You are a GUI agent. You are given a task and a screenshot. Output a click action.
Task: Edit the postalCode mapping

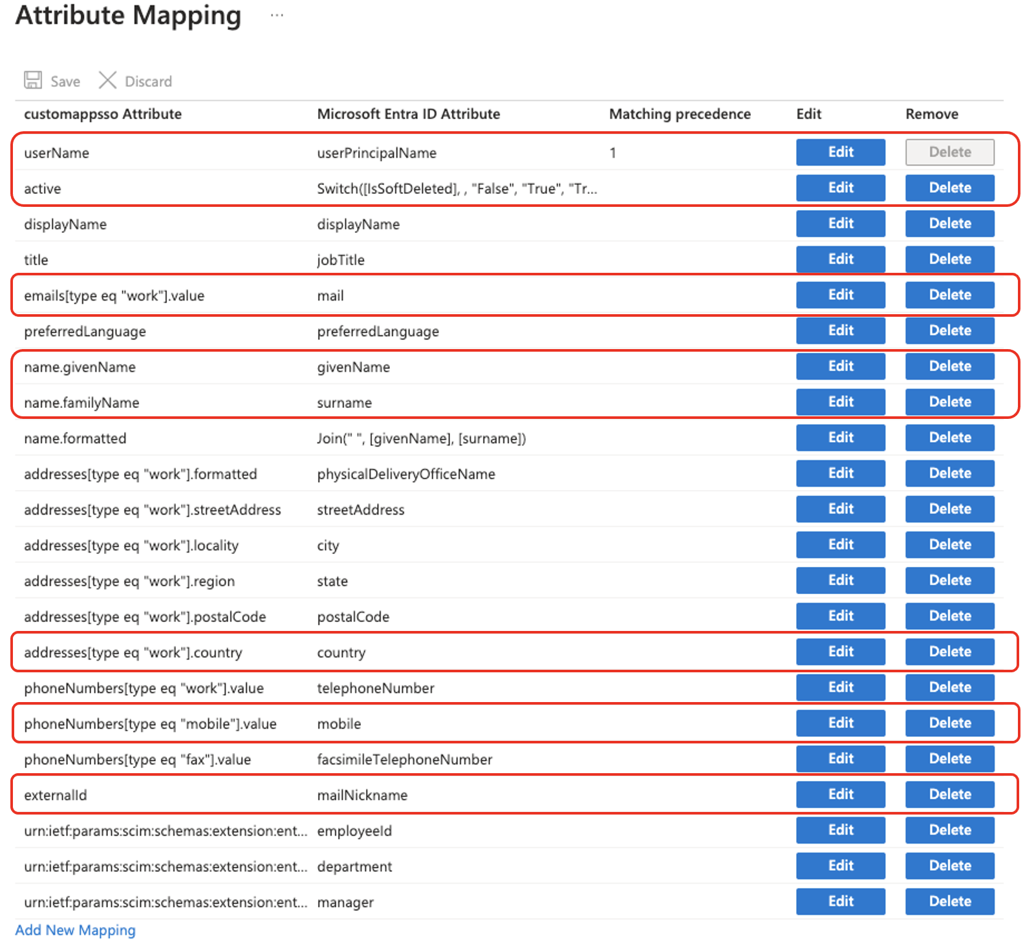840,616
